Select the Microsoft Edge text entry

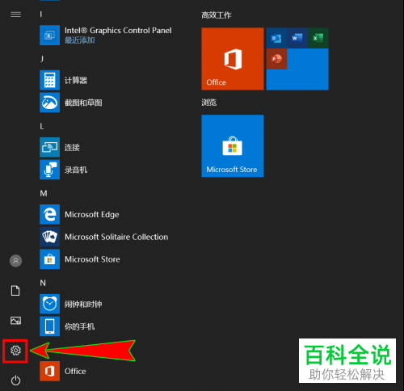(92, 215)
